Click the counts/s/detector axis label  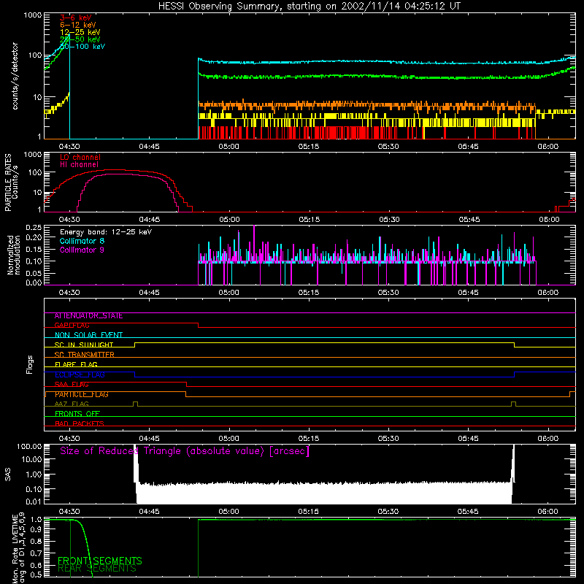15,76
